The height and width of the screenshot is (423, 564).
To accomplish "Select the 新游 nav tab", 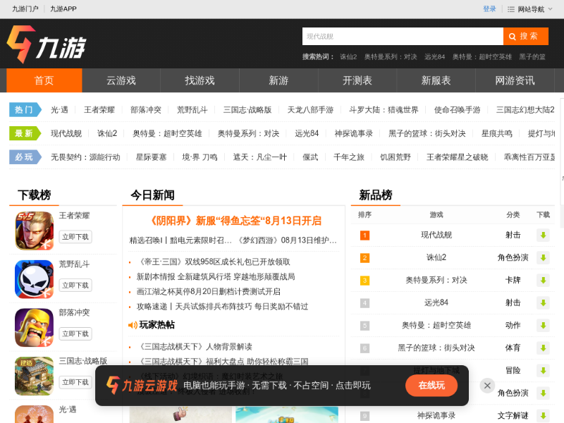I will [278, 80].
